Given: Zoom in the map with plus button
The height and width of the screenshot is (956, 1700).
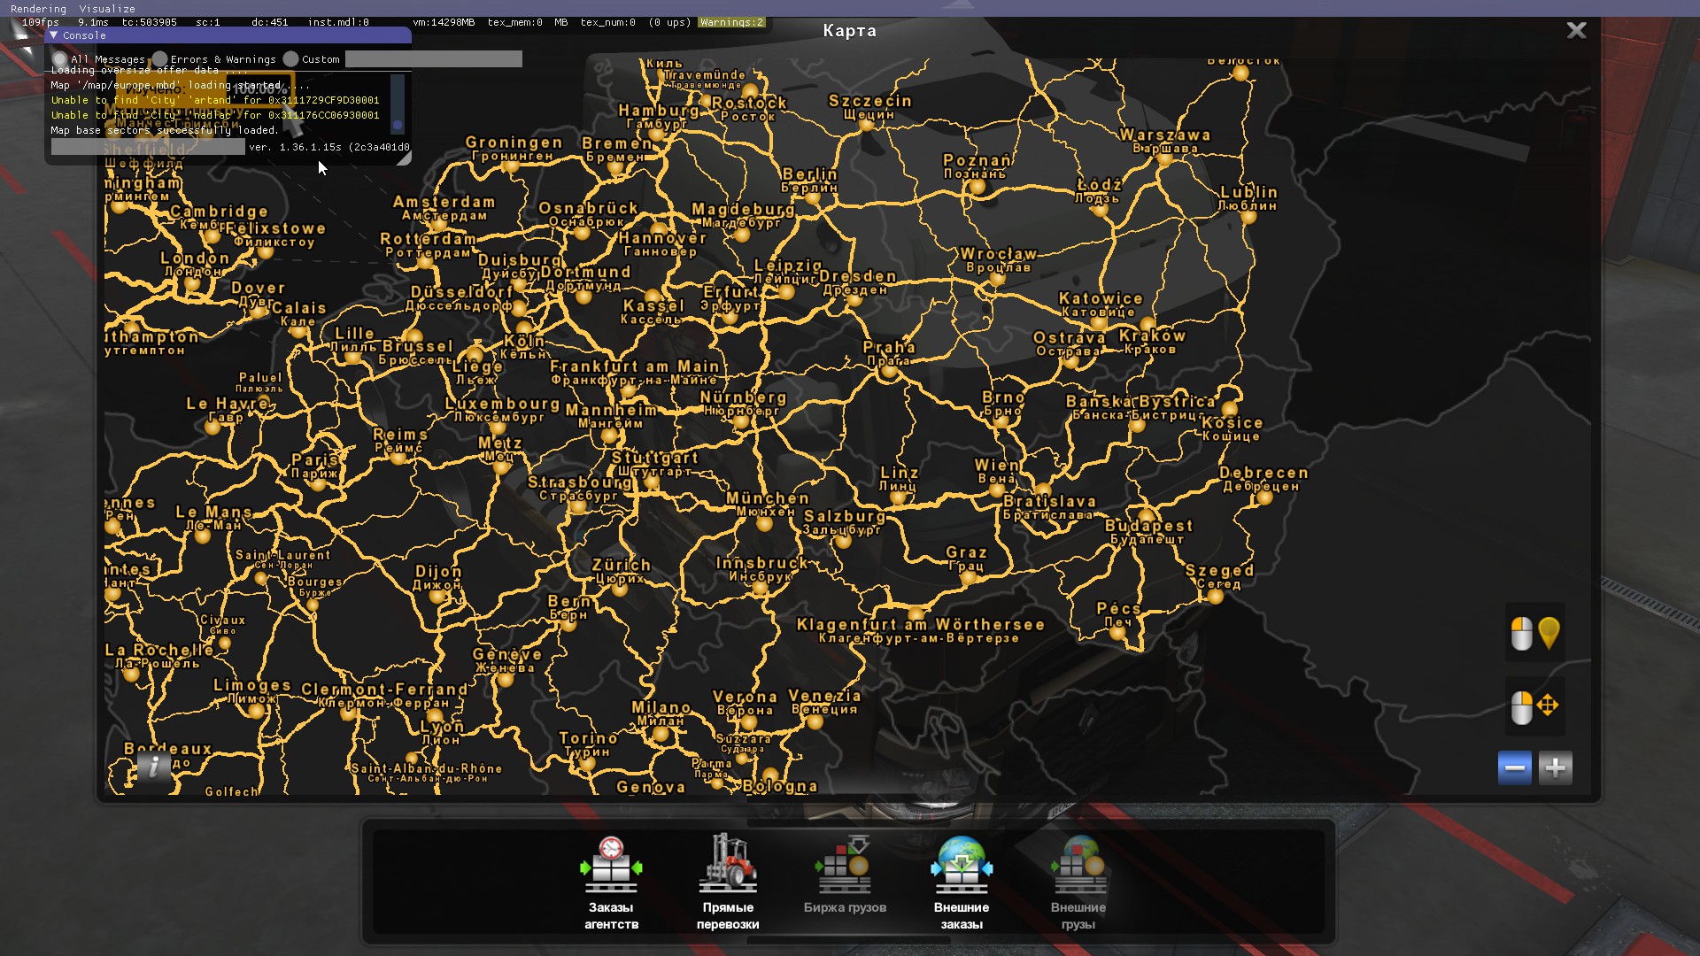Looking at the screenshot, I should point(1555,767).
